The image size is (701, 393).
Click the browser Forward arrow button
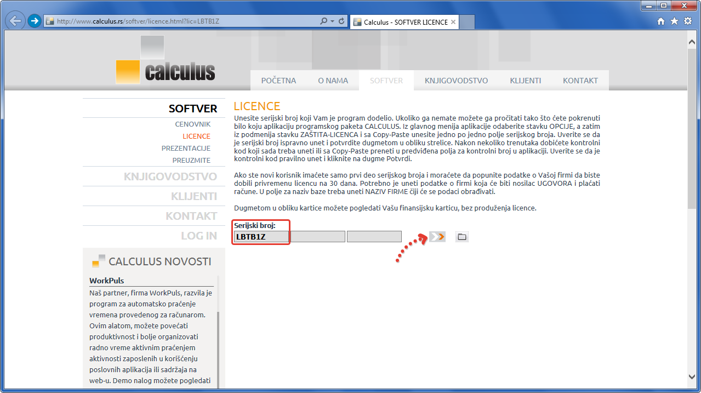coord(34,21)
